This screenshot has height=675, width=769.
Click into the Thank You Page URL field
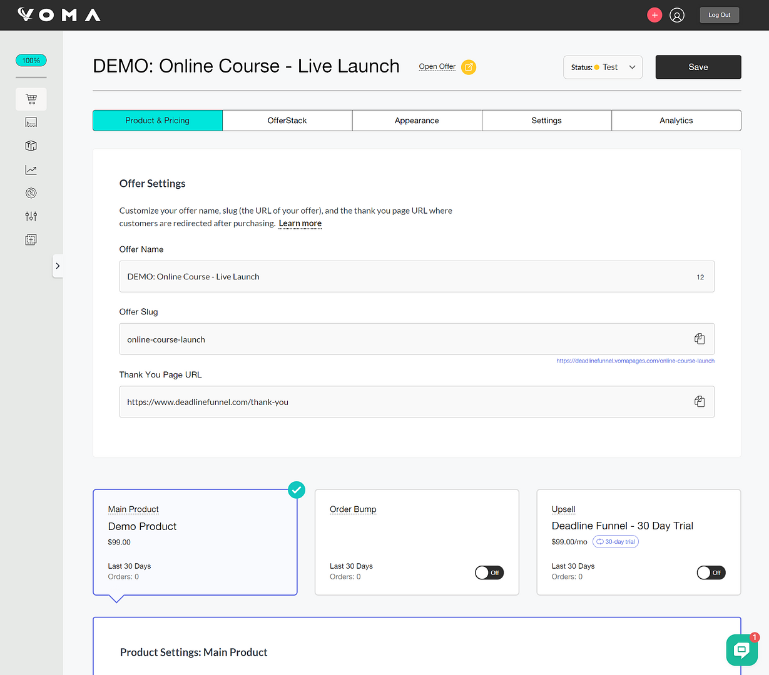[417, 401]
